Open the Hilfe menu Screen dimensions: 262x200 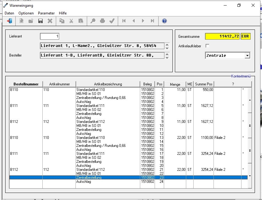(63, 13)
